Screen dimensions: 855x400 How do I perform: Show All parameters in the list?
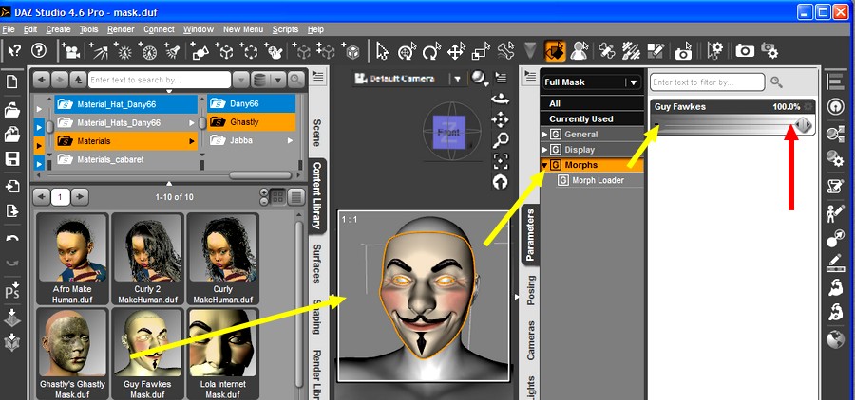(x=592, y=103)
